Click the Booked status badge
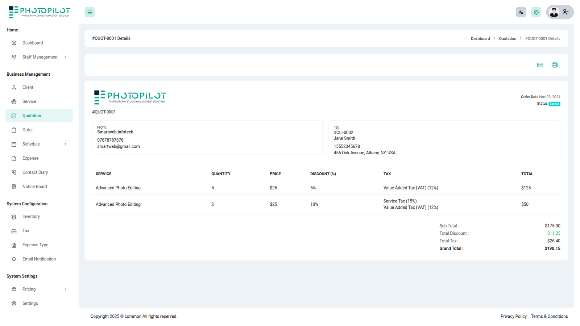 point(554,104)
